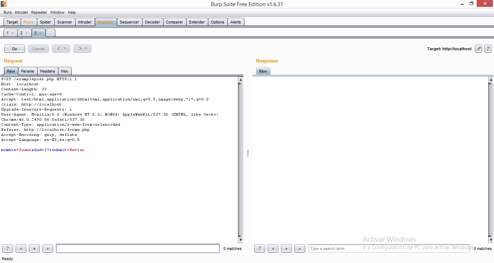Image resolution: width=494 pixels, height=263 pixels.
Task: Switch to the Decoder tab
Action: (x=153, y=22)
